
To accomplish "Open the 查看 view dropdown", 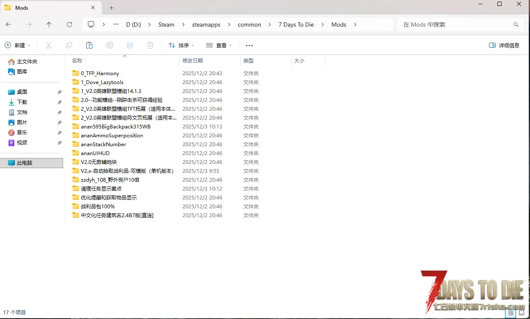I will (219, 45).
